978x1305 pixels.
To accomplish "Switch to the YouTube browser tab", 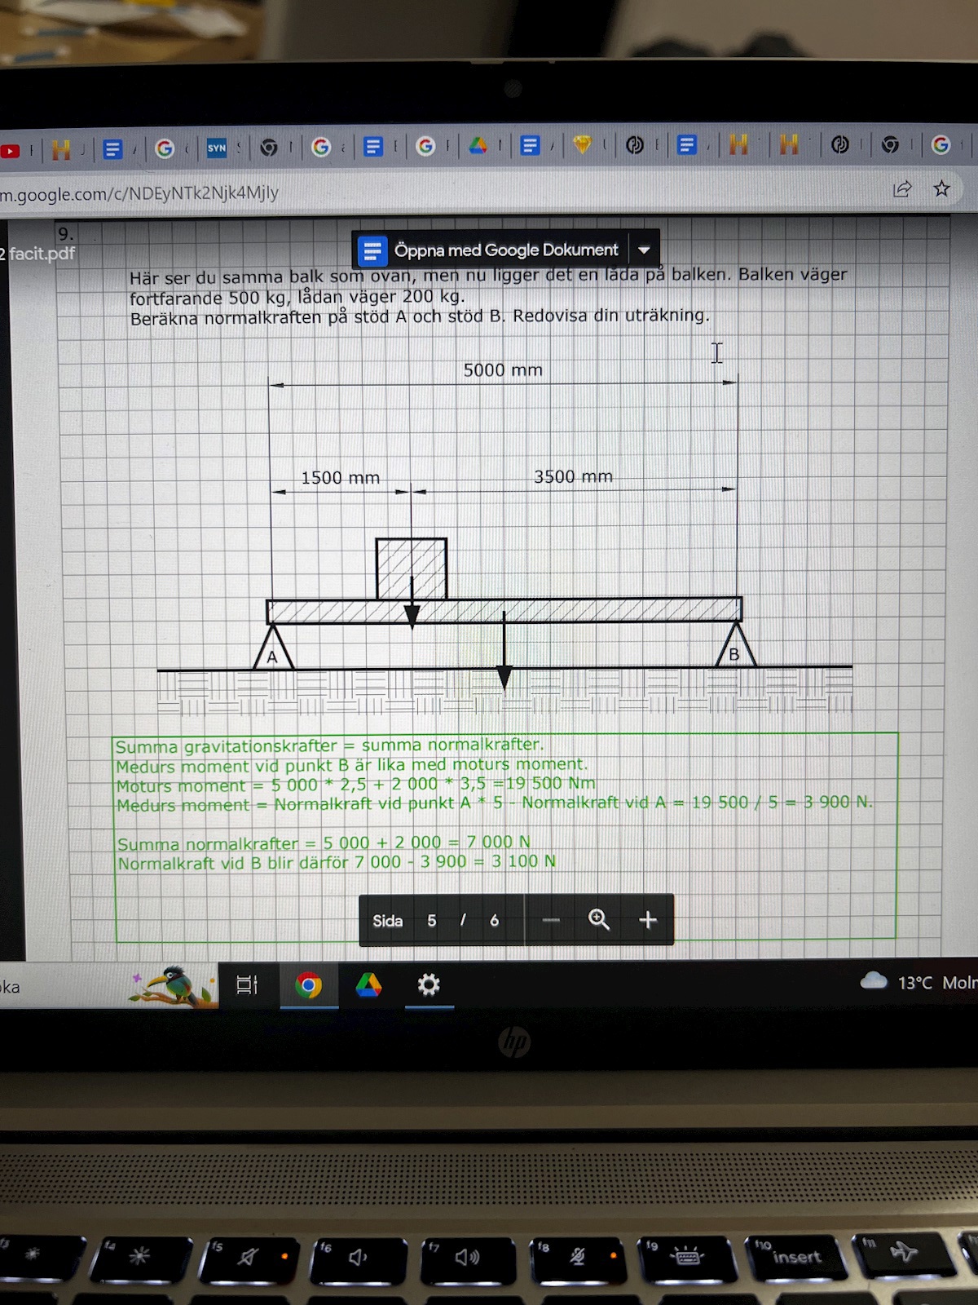I will (10, 151).
